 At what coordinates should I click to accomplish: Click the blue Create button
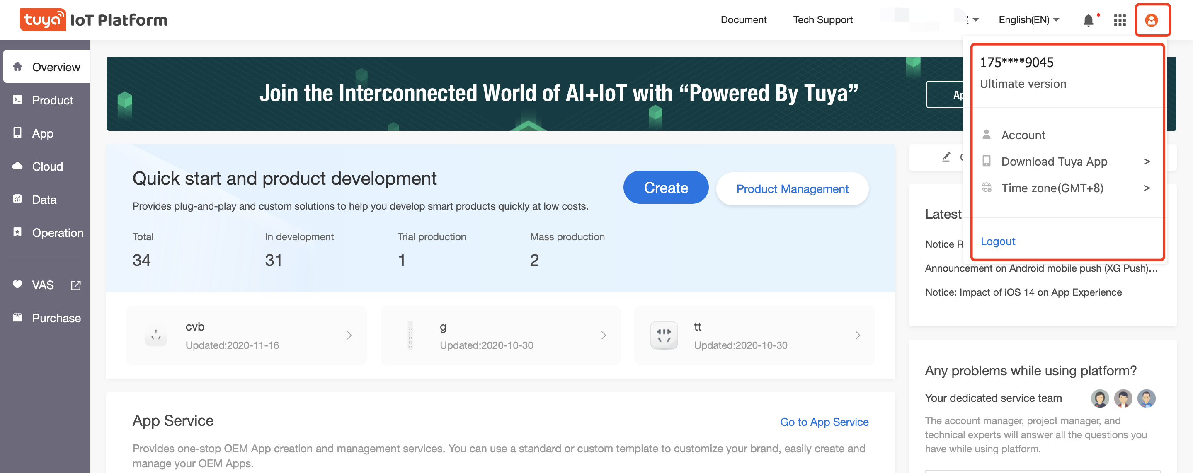click(x=666, y=187)
